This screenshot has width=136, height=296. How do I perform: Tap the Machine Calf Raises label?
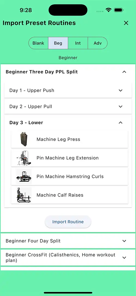click(60, 195)
